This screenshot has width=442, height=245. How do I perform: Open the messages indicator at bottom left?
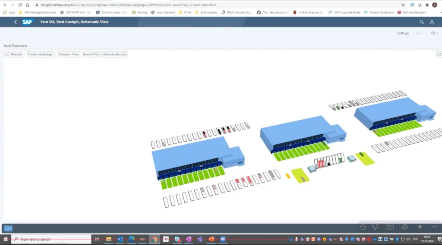tap(8, 228)
